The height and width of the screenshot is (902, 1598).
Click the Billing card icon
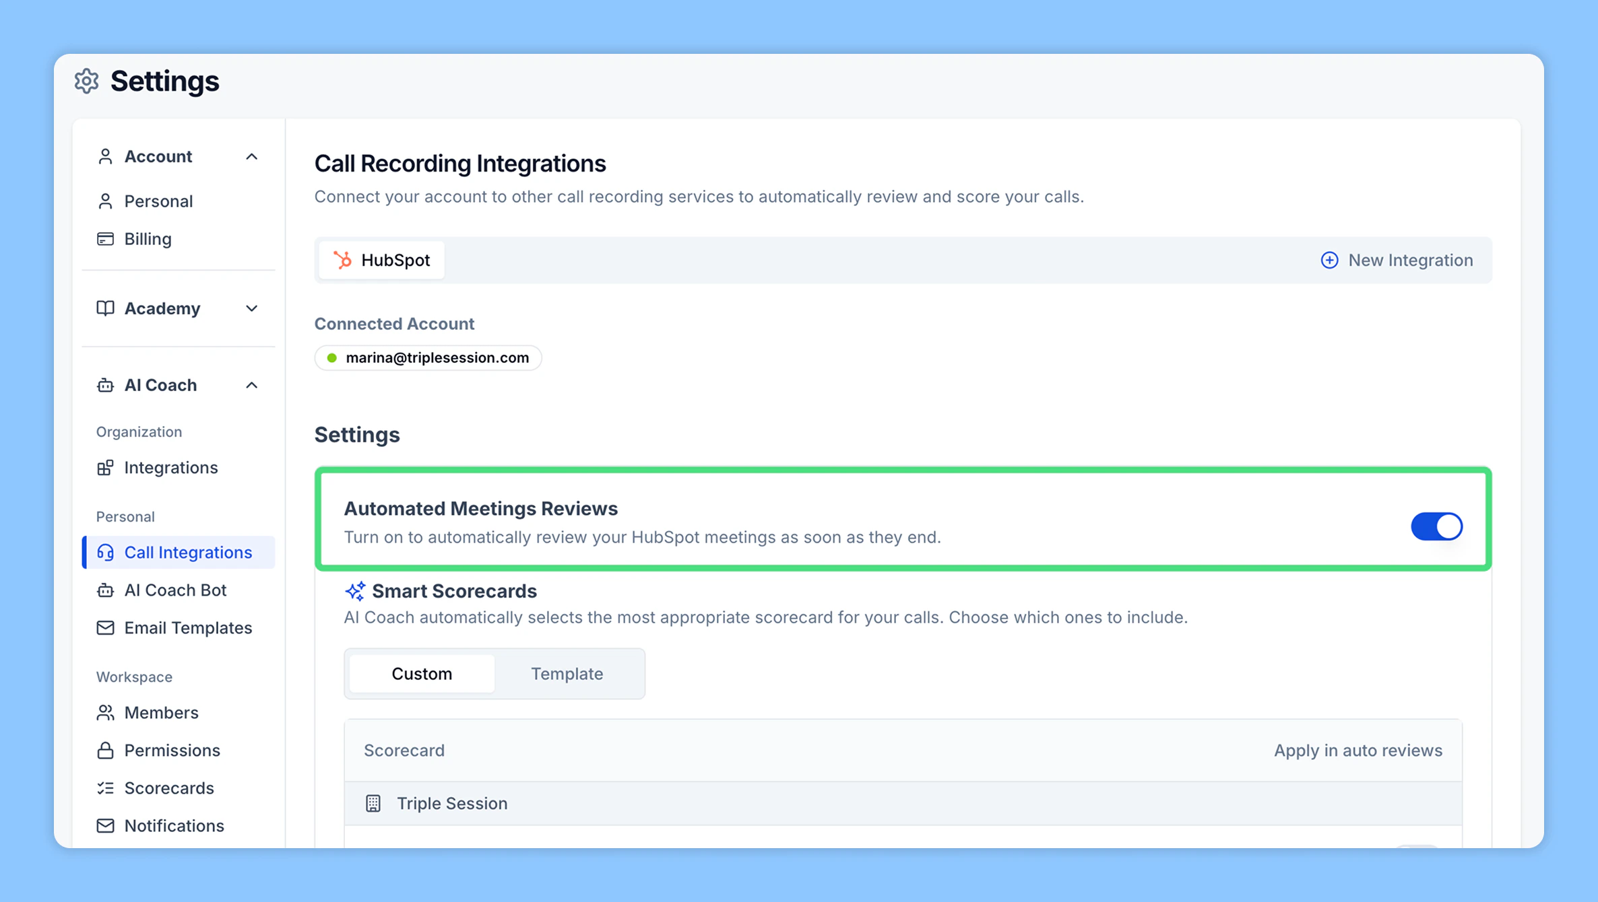105,239
